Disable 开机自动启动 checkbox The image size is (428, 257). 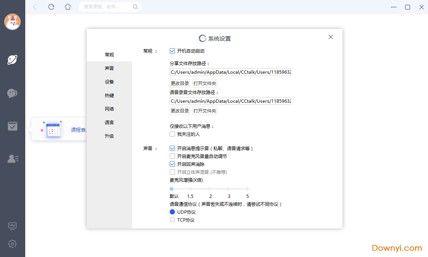[x=172, y=50]
